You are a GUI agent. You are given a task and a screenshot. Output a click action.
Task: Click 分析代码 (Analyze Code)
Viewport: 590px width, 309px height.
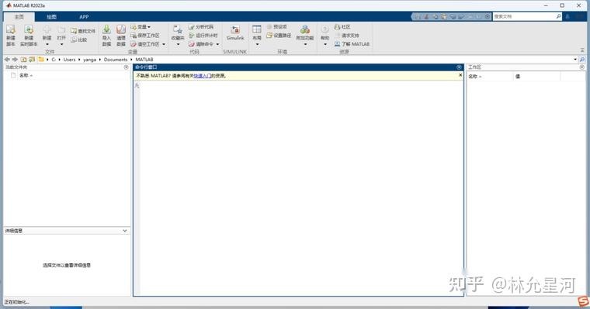coord(201,26)
